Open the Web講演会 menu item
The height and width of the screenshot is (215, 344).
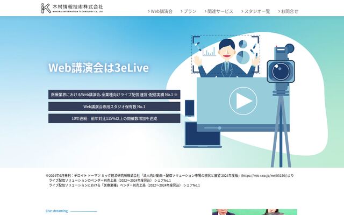tap(160, 11)
